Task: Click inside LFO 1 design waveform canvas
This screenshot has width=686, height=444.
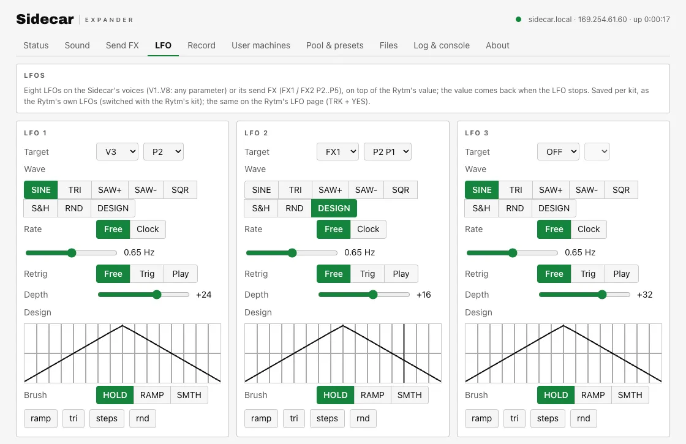Action: click(x=123, y=353)
